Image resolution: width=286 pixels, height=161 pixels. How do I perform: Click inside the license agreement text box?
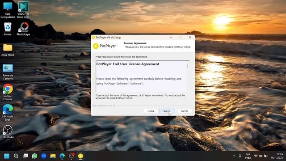[x=141, y=76]
